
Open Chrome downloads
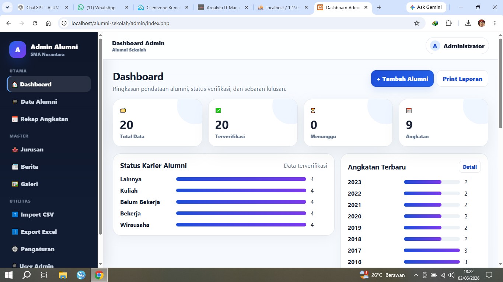pos(468,23)
